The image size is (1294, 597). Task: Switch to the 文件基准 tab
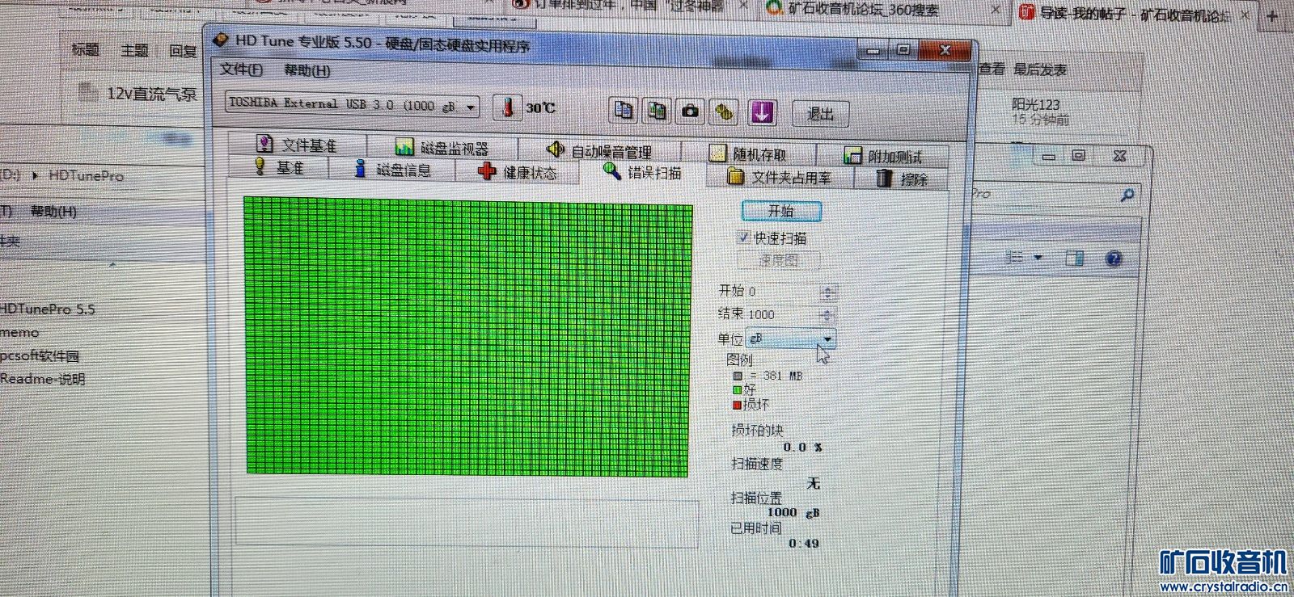(x=297, y=145)
